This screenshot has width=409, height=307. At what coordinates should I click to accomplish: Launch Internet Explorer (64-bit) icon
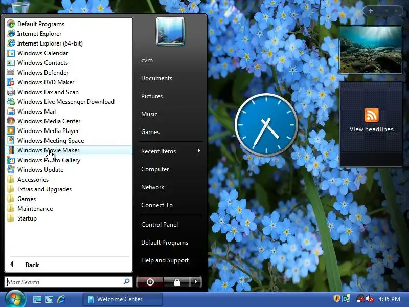[x=11, y=43]
